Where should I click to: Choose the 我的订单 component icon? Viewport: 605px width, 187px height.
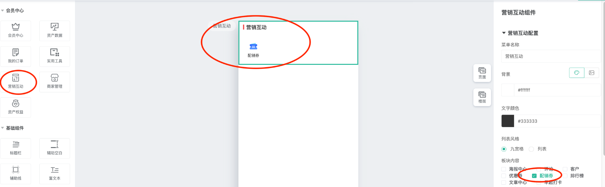tap(16, 56)
